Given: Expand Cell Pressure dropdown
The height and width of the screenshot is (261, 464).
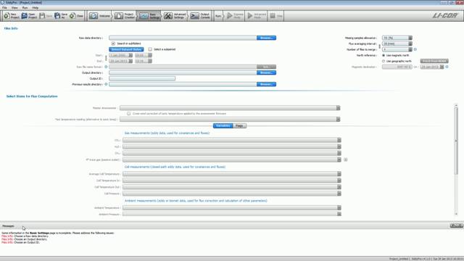Looking at the screenshot, I should (339, 194).
